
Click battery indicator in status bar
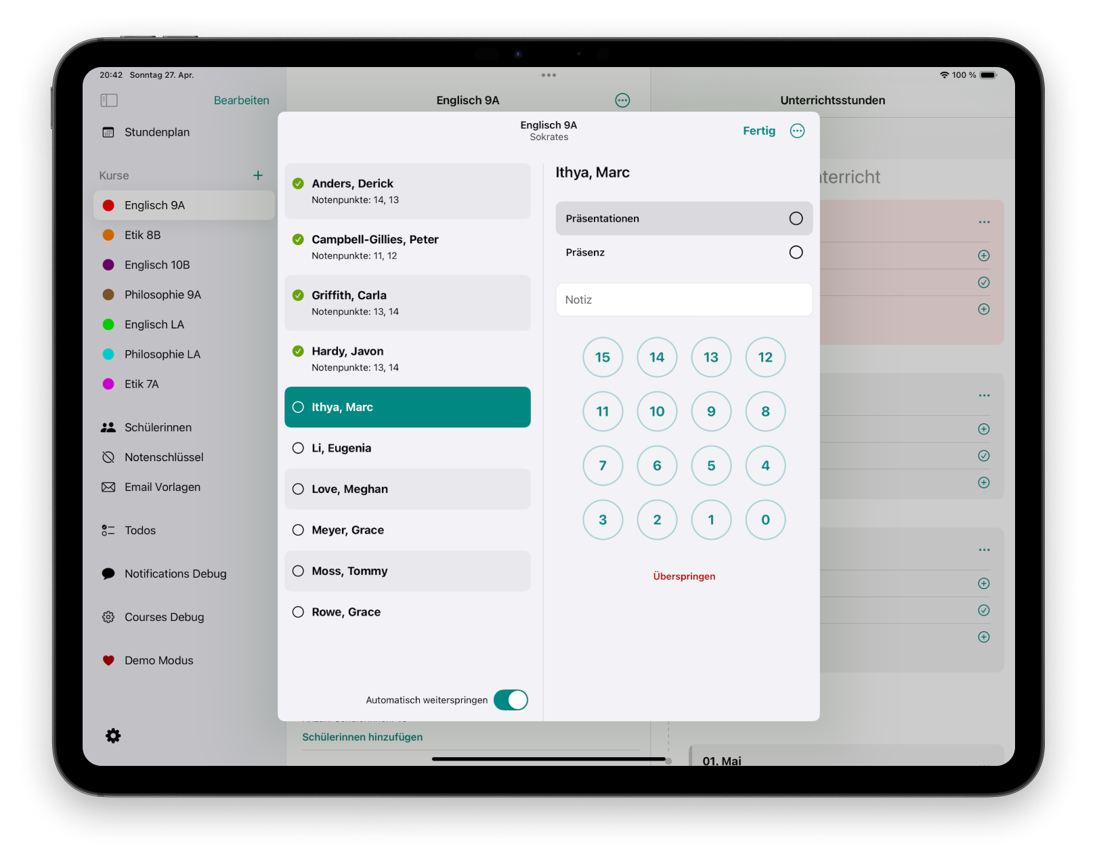989,75
